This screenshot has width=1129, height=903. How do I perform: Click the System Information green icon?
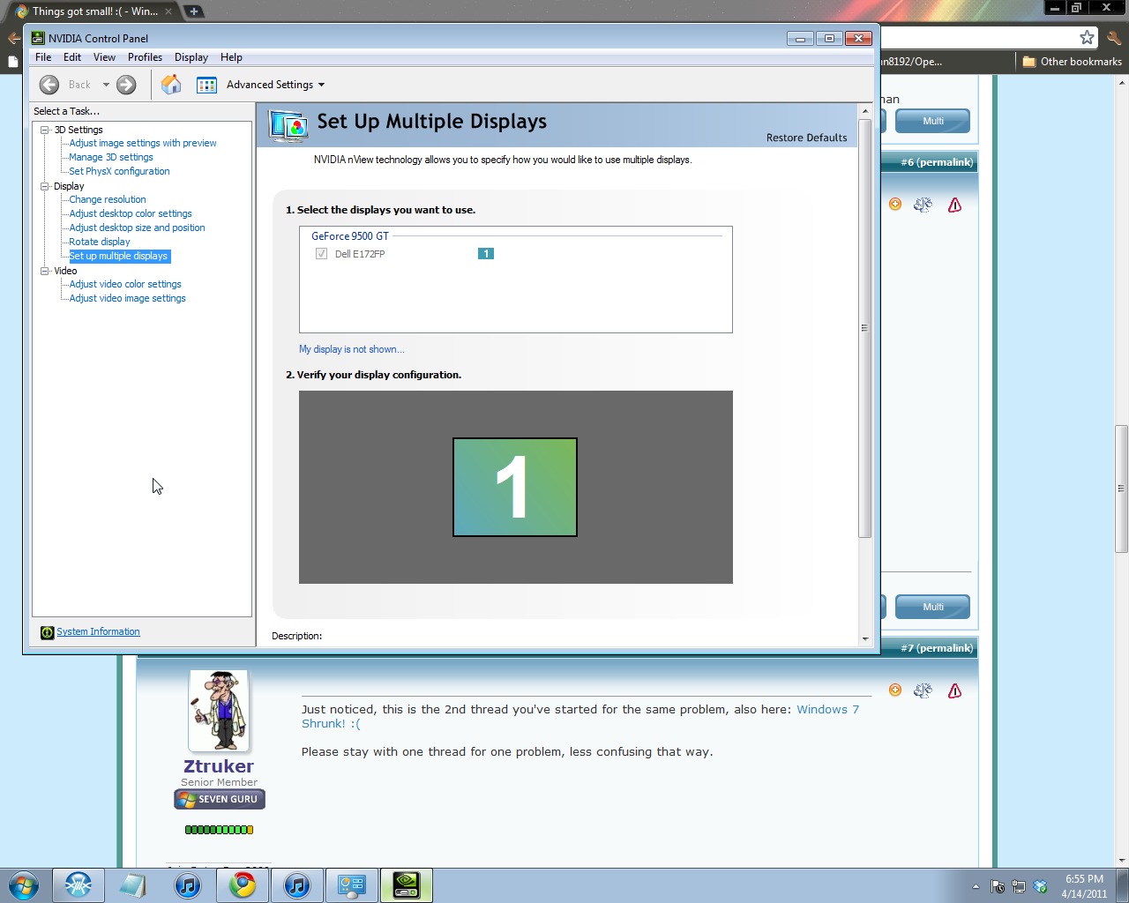(x=47, y=632)
